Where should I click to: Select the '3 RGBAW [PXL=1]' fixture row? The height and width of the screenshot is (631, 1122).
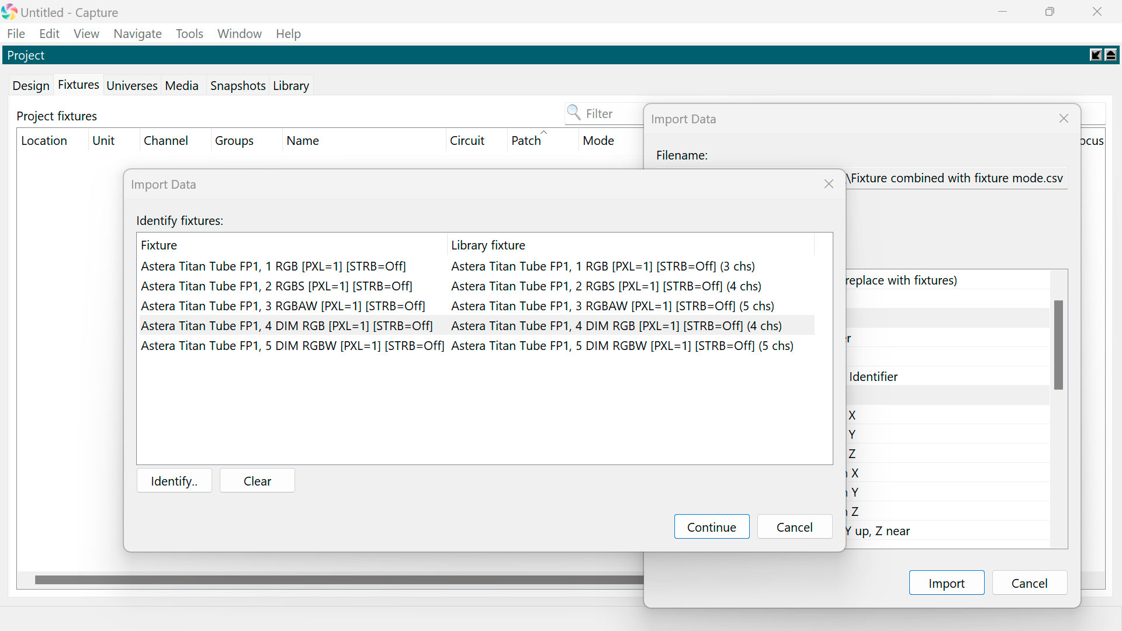click(x=283, y=306)
